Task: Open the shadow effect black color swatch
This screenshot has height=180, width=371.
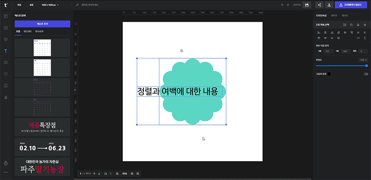Action: point(329,74)
